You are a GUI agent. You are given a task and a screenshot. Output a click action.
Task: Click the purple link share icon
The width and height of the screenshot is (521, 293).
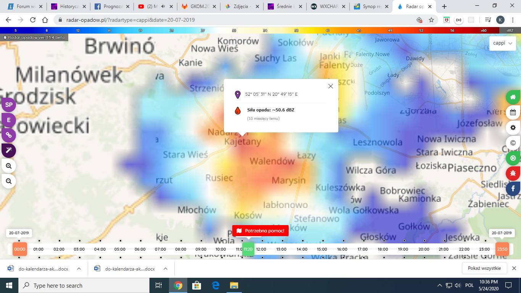(x=9, y=135)
